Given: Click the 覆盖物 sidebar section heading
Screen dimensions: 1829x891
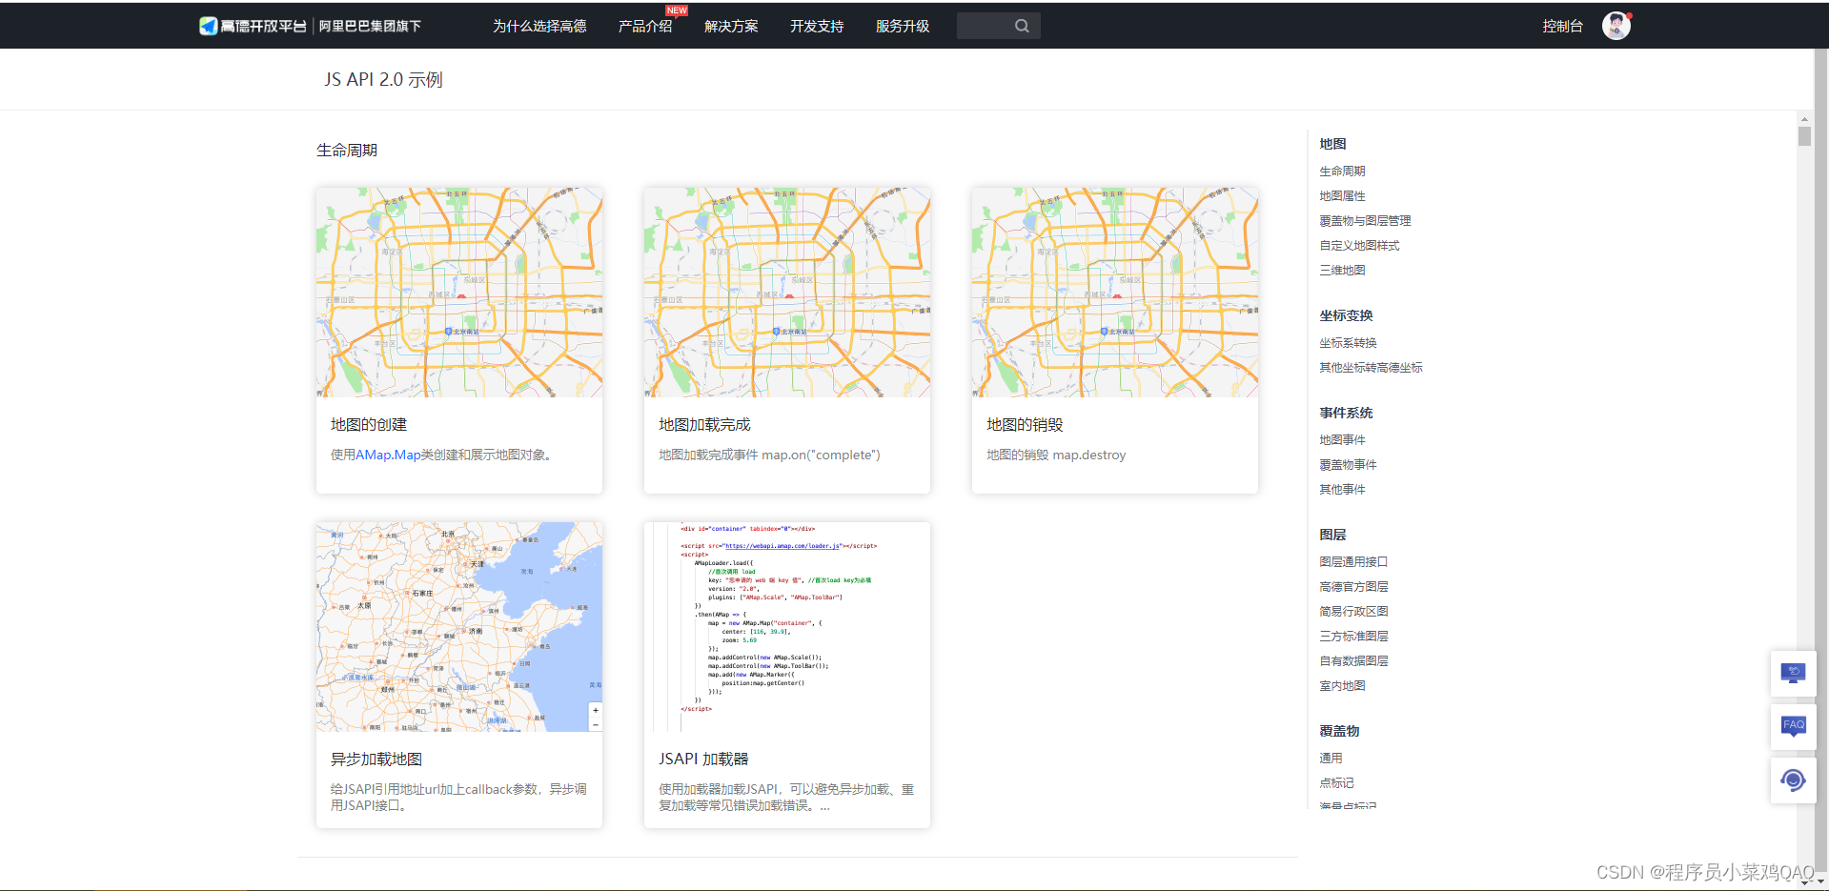Looking at the screenshot, I should tap(1339, 731).
